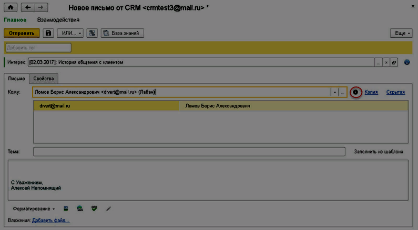
Task: Open the ИЛИ... dropdown menu
Action: (70, 33)
